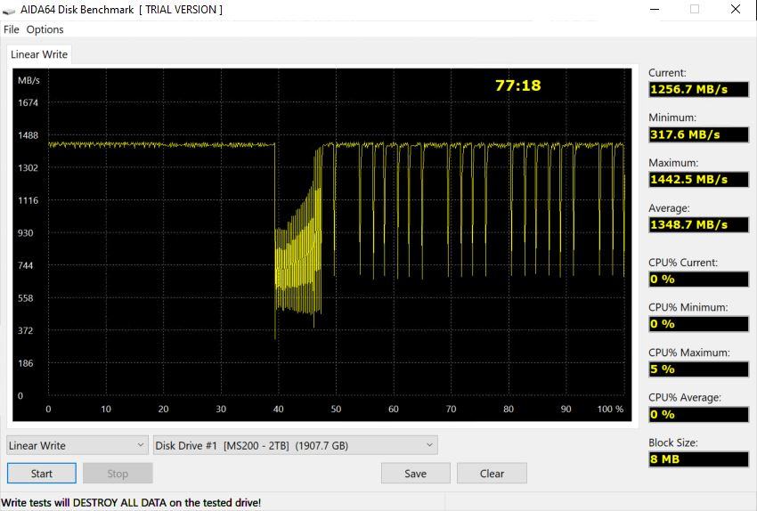This screenshot has width=757, height=511.
Task: Click the 50 x-axis label
Action: coord(336,409)
